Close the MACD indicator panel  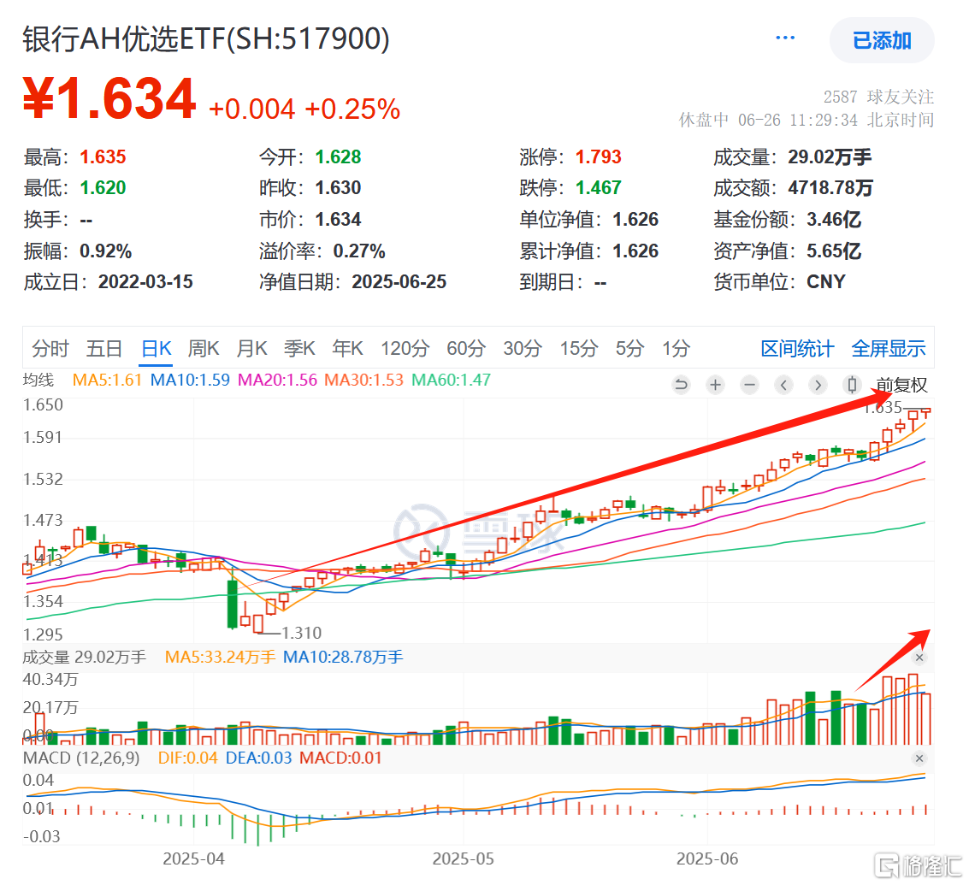click(919, 758)
